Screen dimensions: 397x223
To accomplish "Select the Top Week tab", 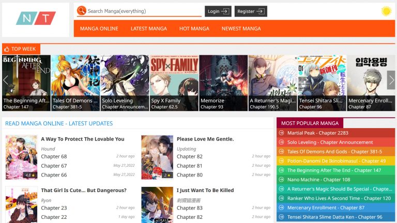I will pos(21,49).
